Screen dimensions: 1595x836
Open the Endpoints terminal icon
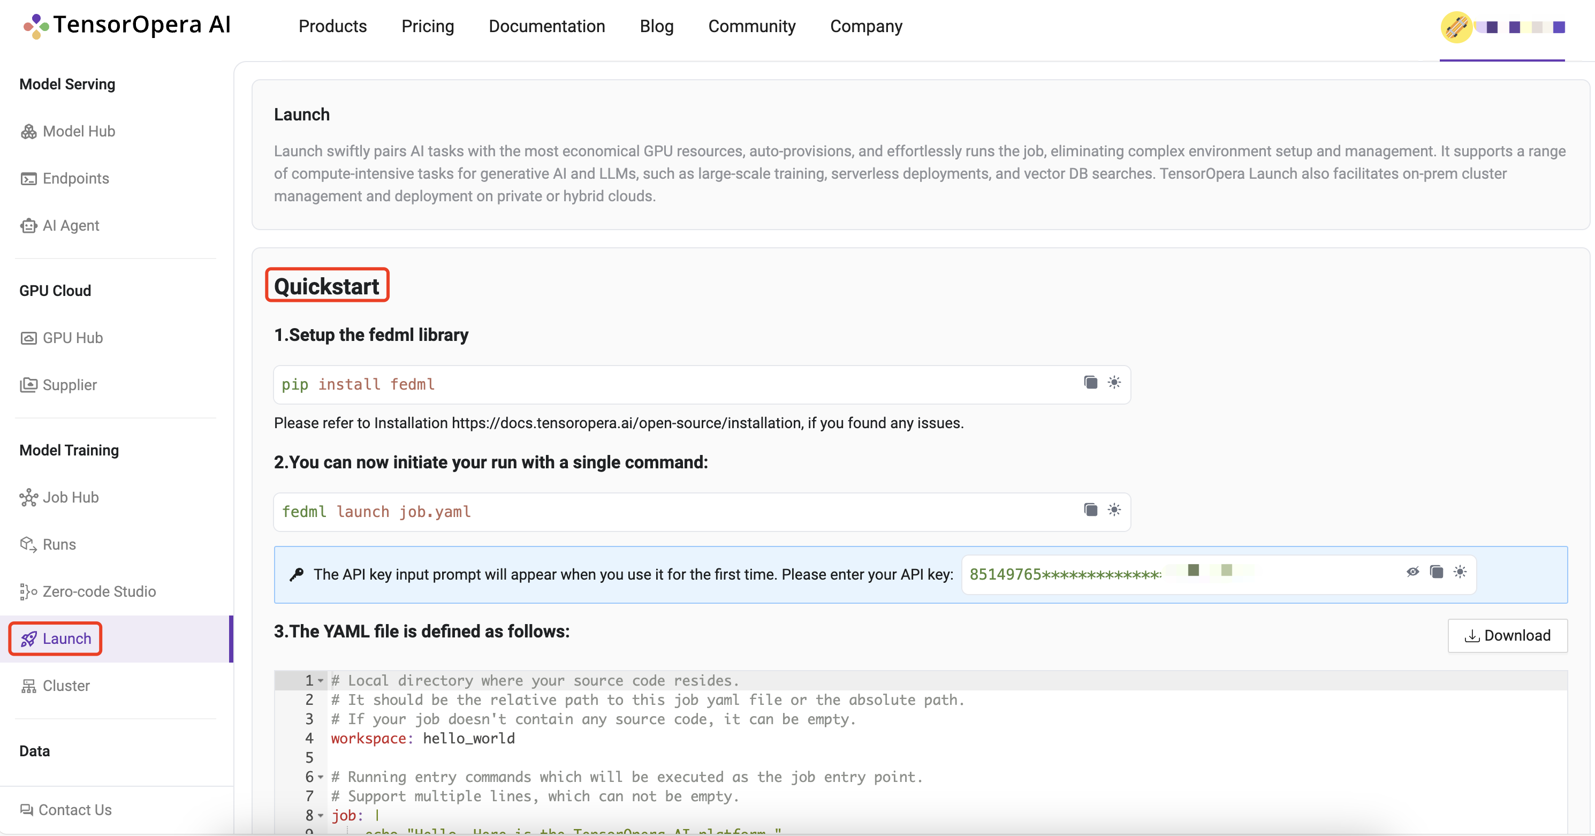pyautogui.click(x=28, y=178)
